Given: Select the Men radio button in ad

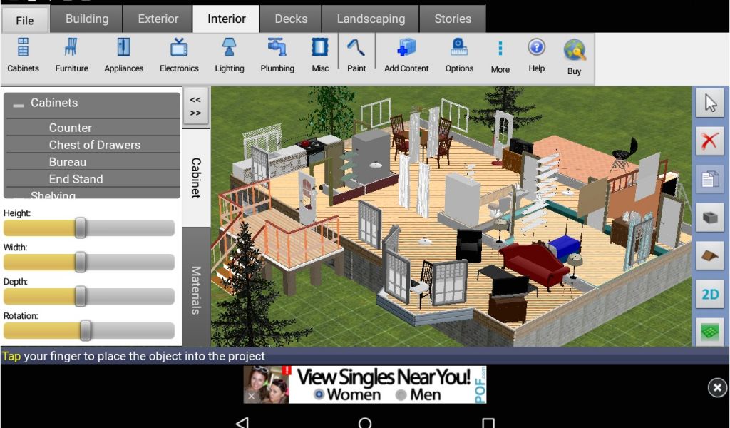Looking at the screenshot, I should 401,394.
